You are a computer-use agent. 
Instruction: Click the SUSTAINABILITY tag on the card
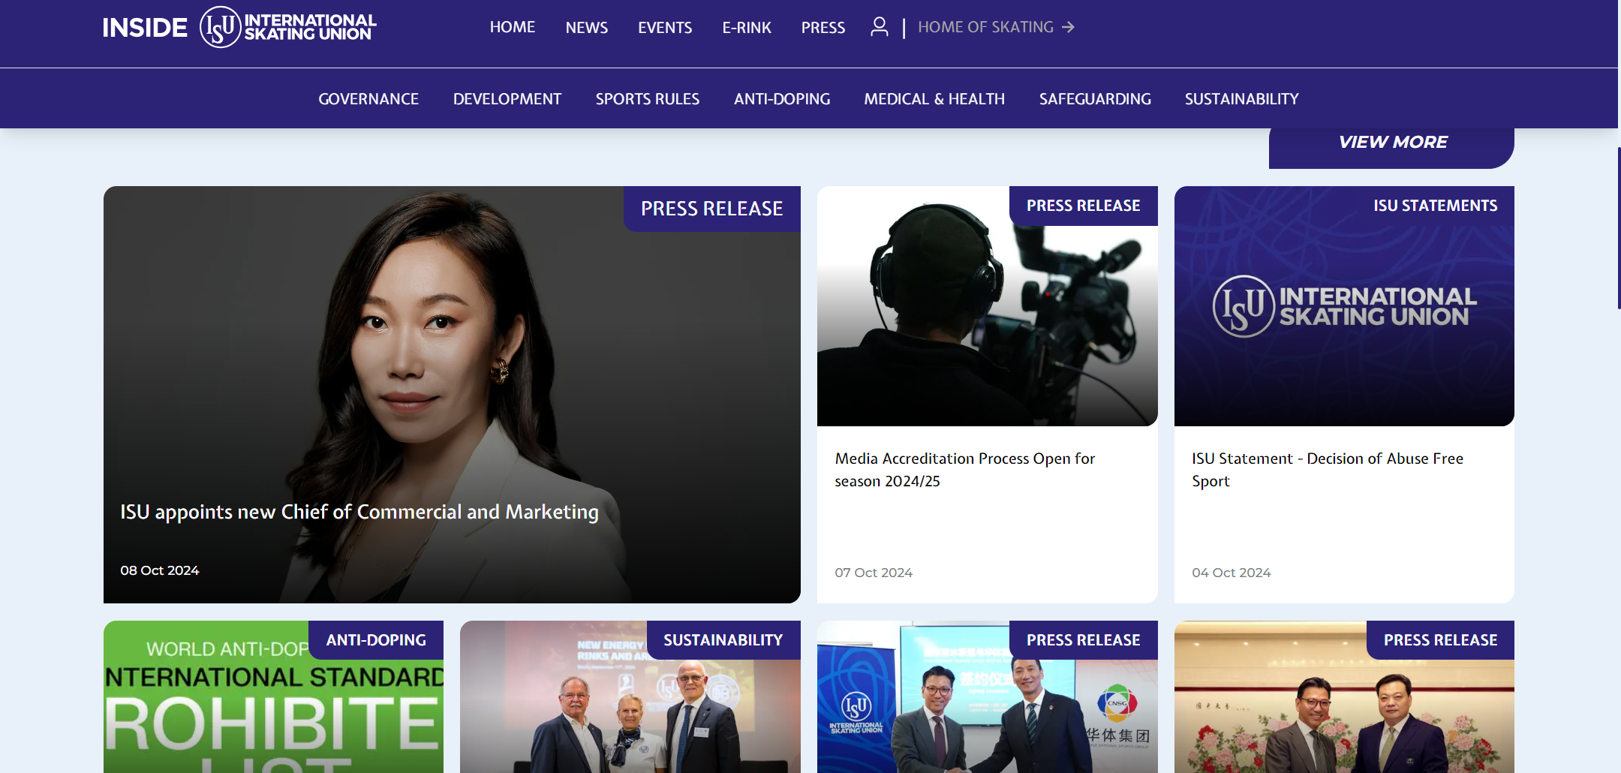point(723,640)
